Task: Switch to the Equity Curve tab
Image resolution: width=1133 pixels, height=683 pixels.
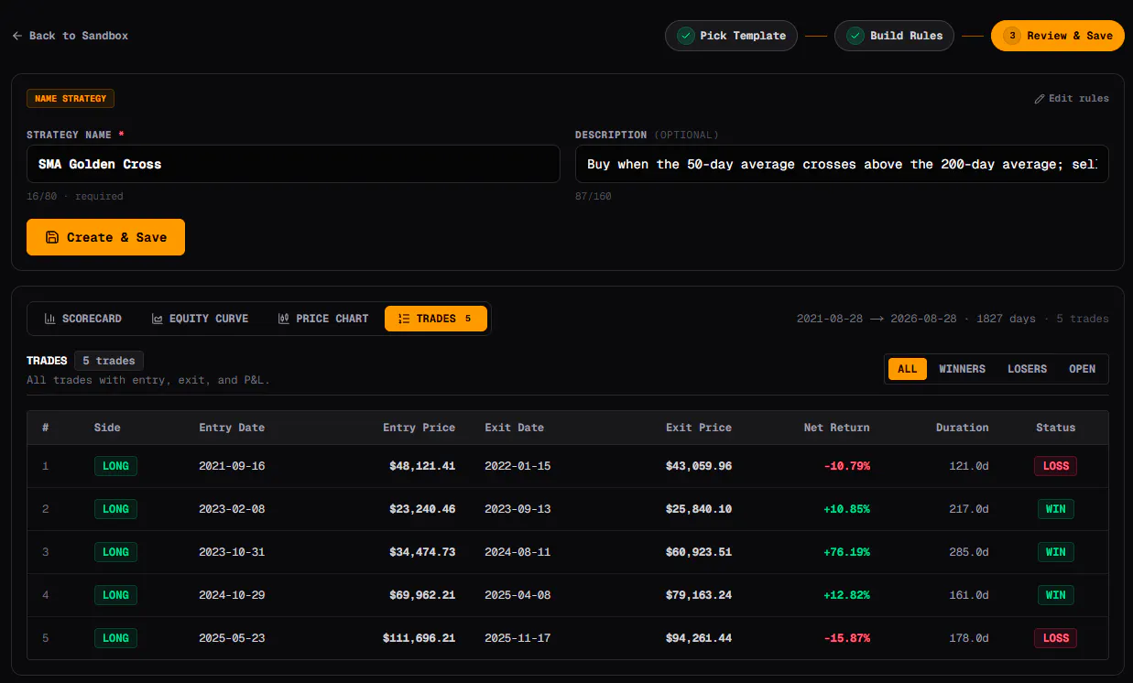Action: click(x=200, y=319)
